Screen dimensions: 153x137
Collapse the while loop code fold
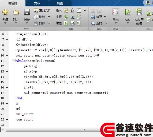tap(14, 61)
